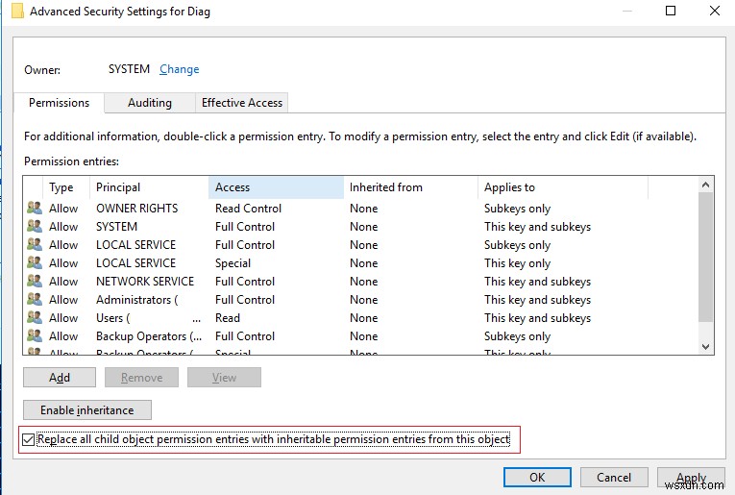Click the user icon beside LOCAL SERVICE Special entry
Screen dimensions: 735x495
(35, 263)
